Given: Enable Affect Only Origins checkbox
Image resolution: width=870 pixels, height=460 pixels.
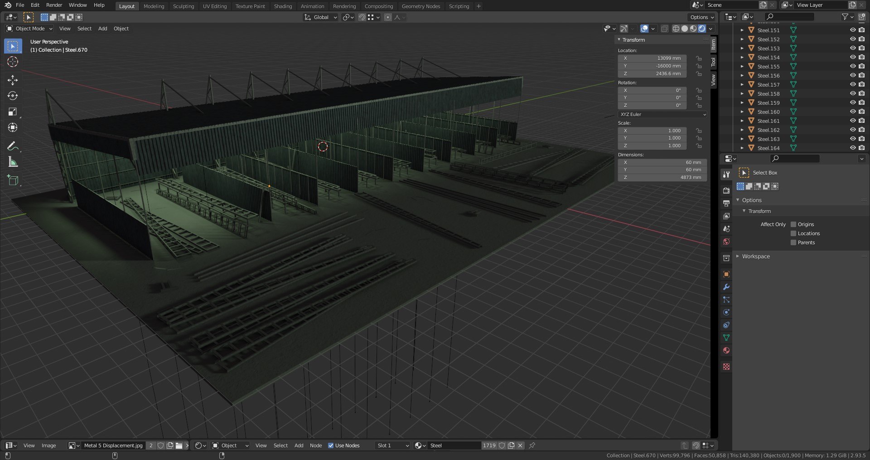Looking at the screenshot, I should tap(793, 224).
